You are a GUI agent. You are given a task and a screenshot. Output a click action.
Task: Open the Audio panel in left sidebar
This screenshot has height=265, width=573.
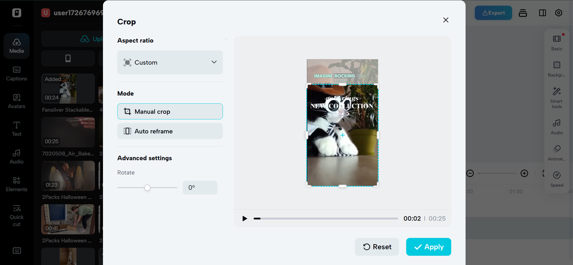(17, 156)
